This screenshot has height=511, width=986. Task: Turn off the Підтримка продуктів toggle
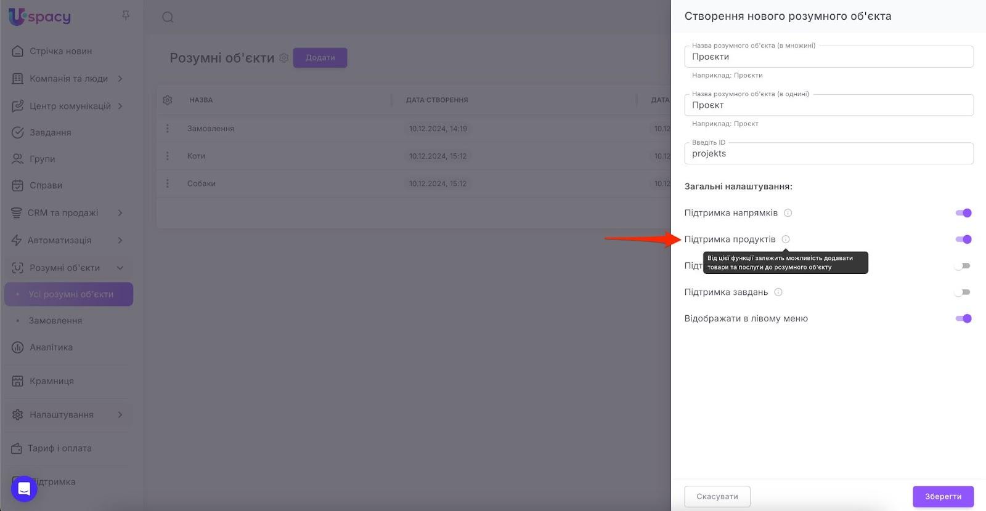(x=963, y=239)
